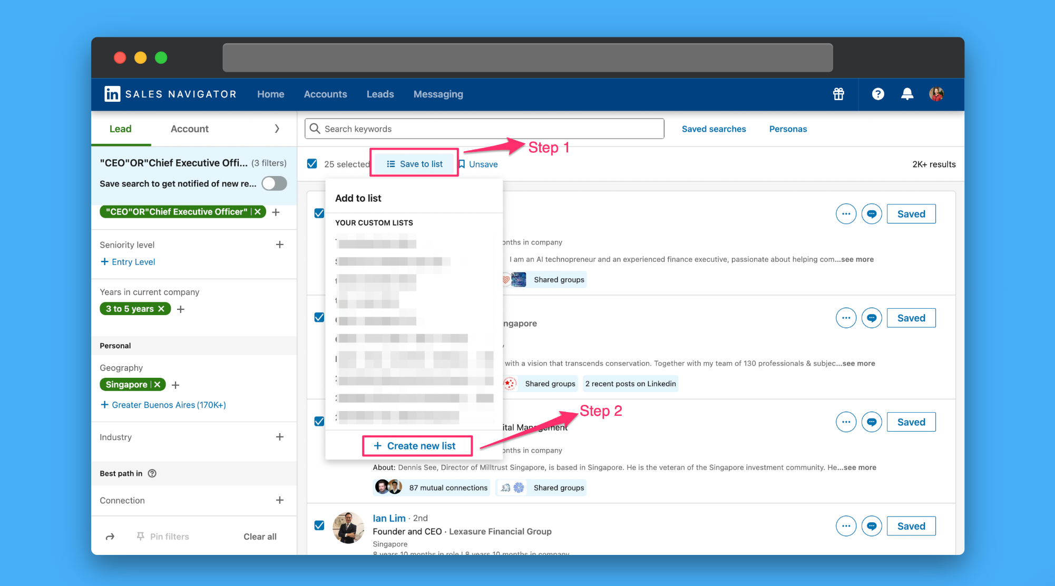
Task: Clear all applied filters
Action: pyautogui.click(x=260, y=536)
